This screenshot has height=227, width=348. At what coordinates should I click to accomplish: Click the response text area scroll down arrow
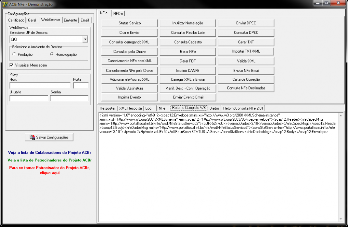[x=341, y=219]
